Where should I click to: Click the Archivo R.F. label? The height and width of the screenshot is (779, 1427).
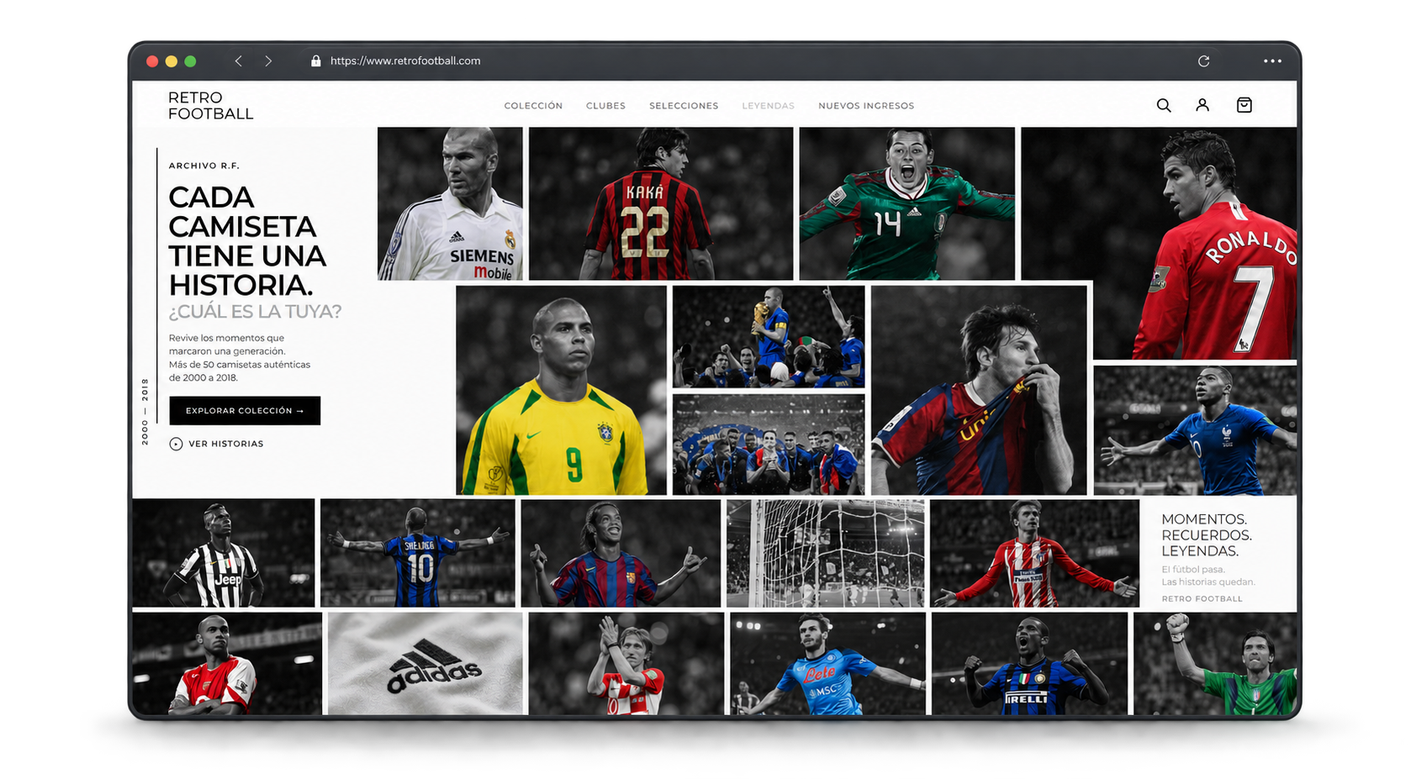coord(204,166)
